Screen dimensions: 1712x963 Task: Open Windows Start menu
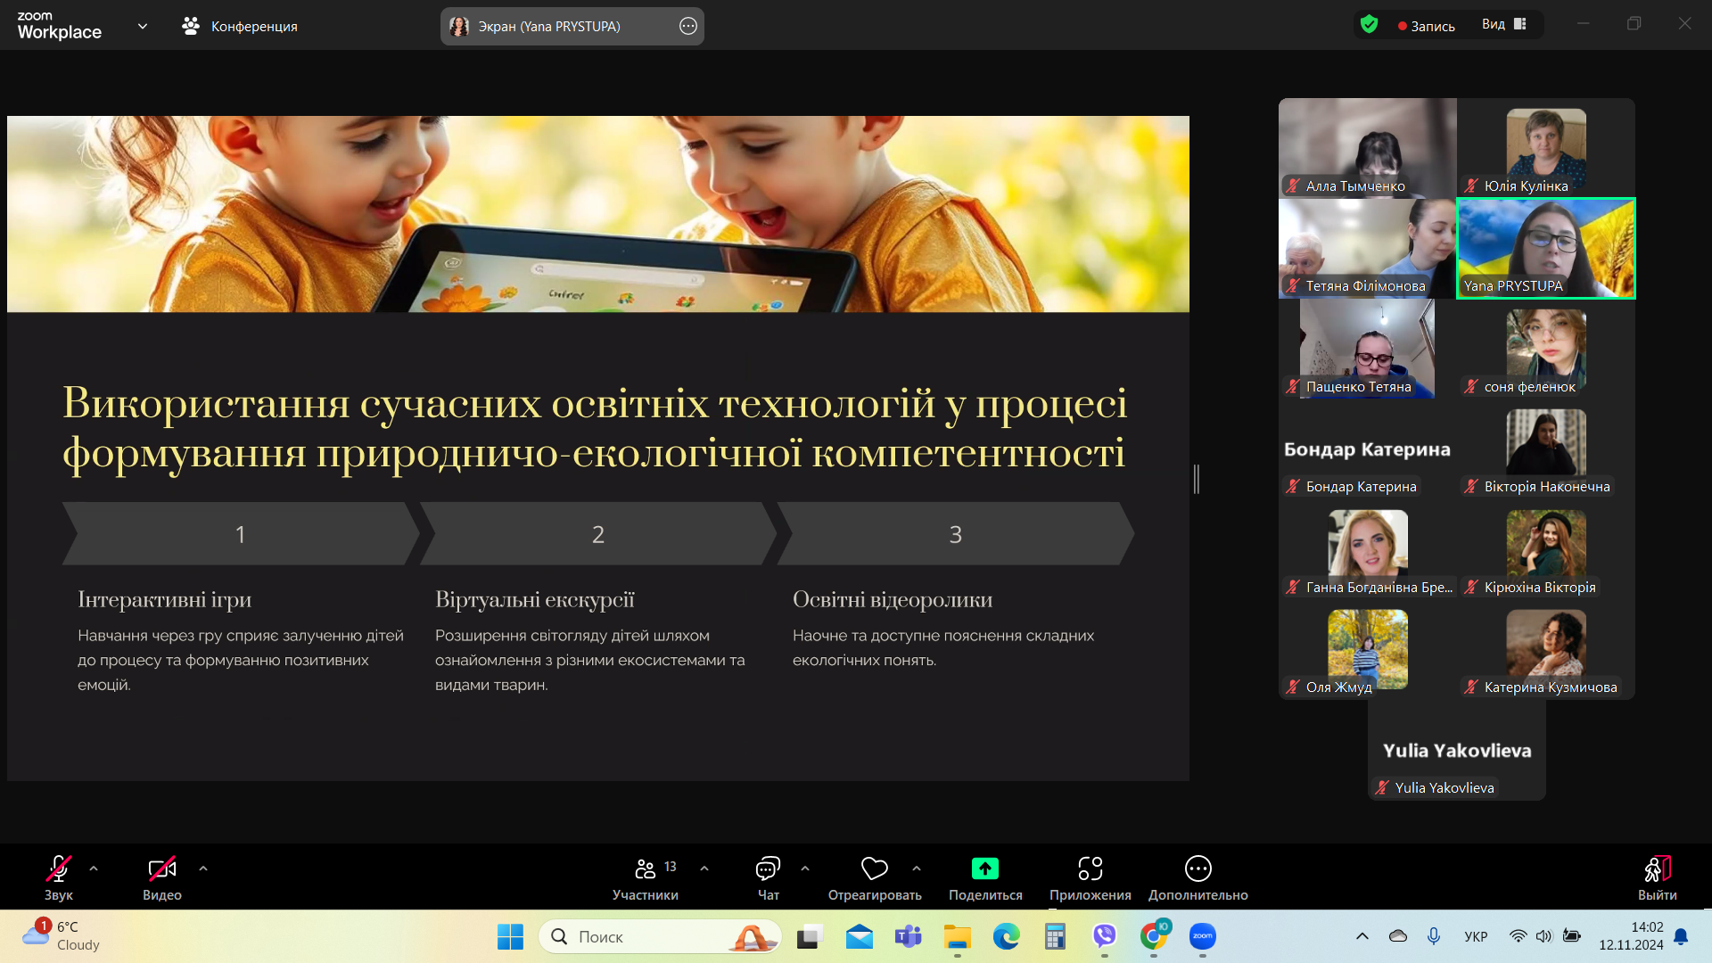pyautogui.click(x=510, y=936)
